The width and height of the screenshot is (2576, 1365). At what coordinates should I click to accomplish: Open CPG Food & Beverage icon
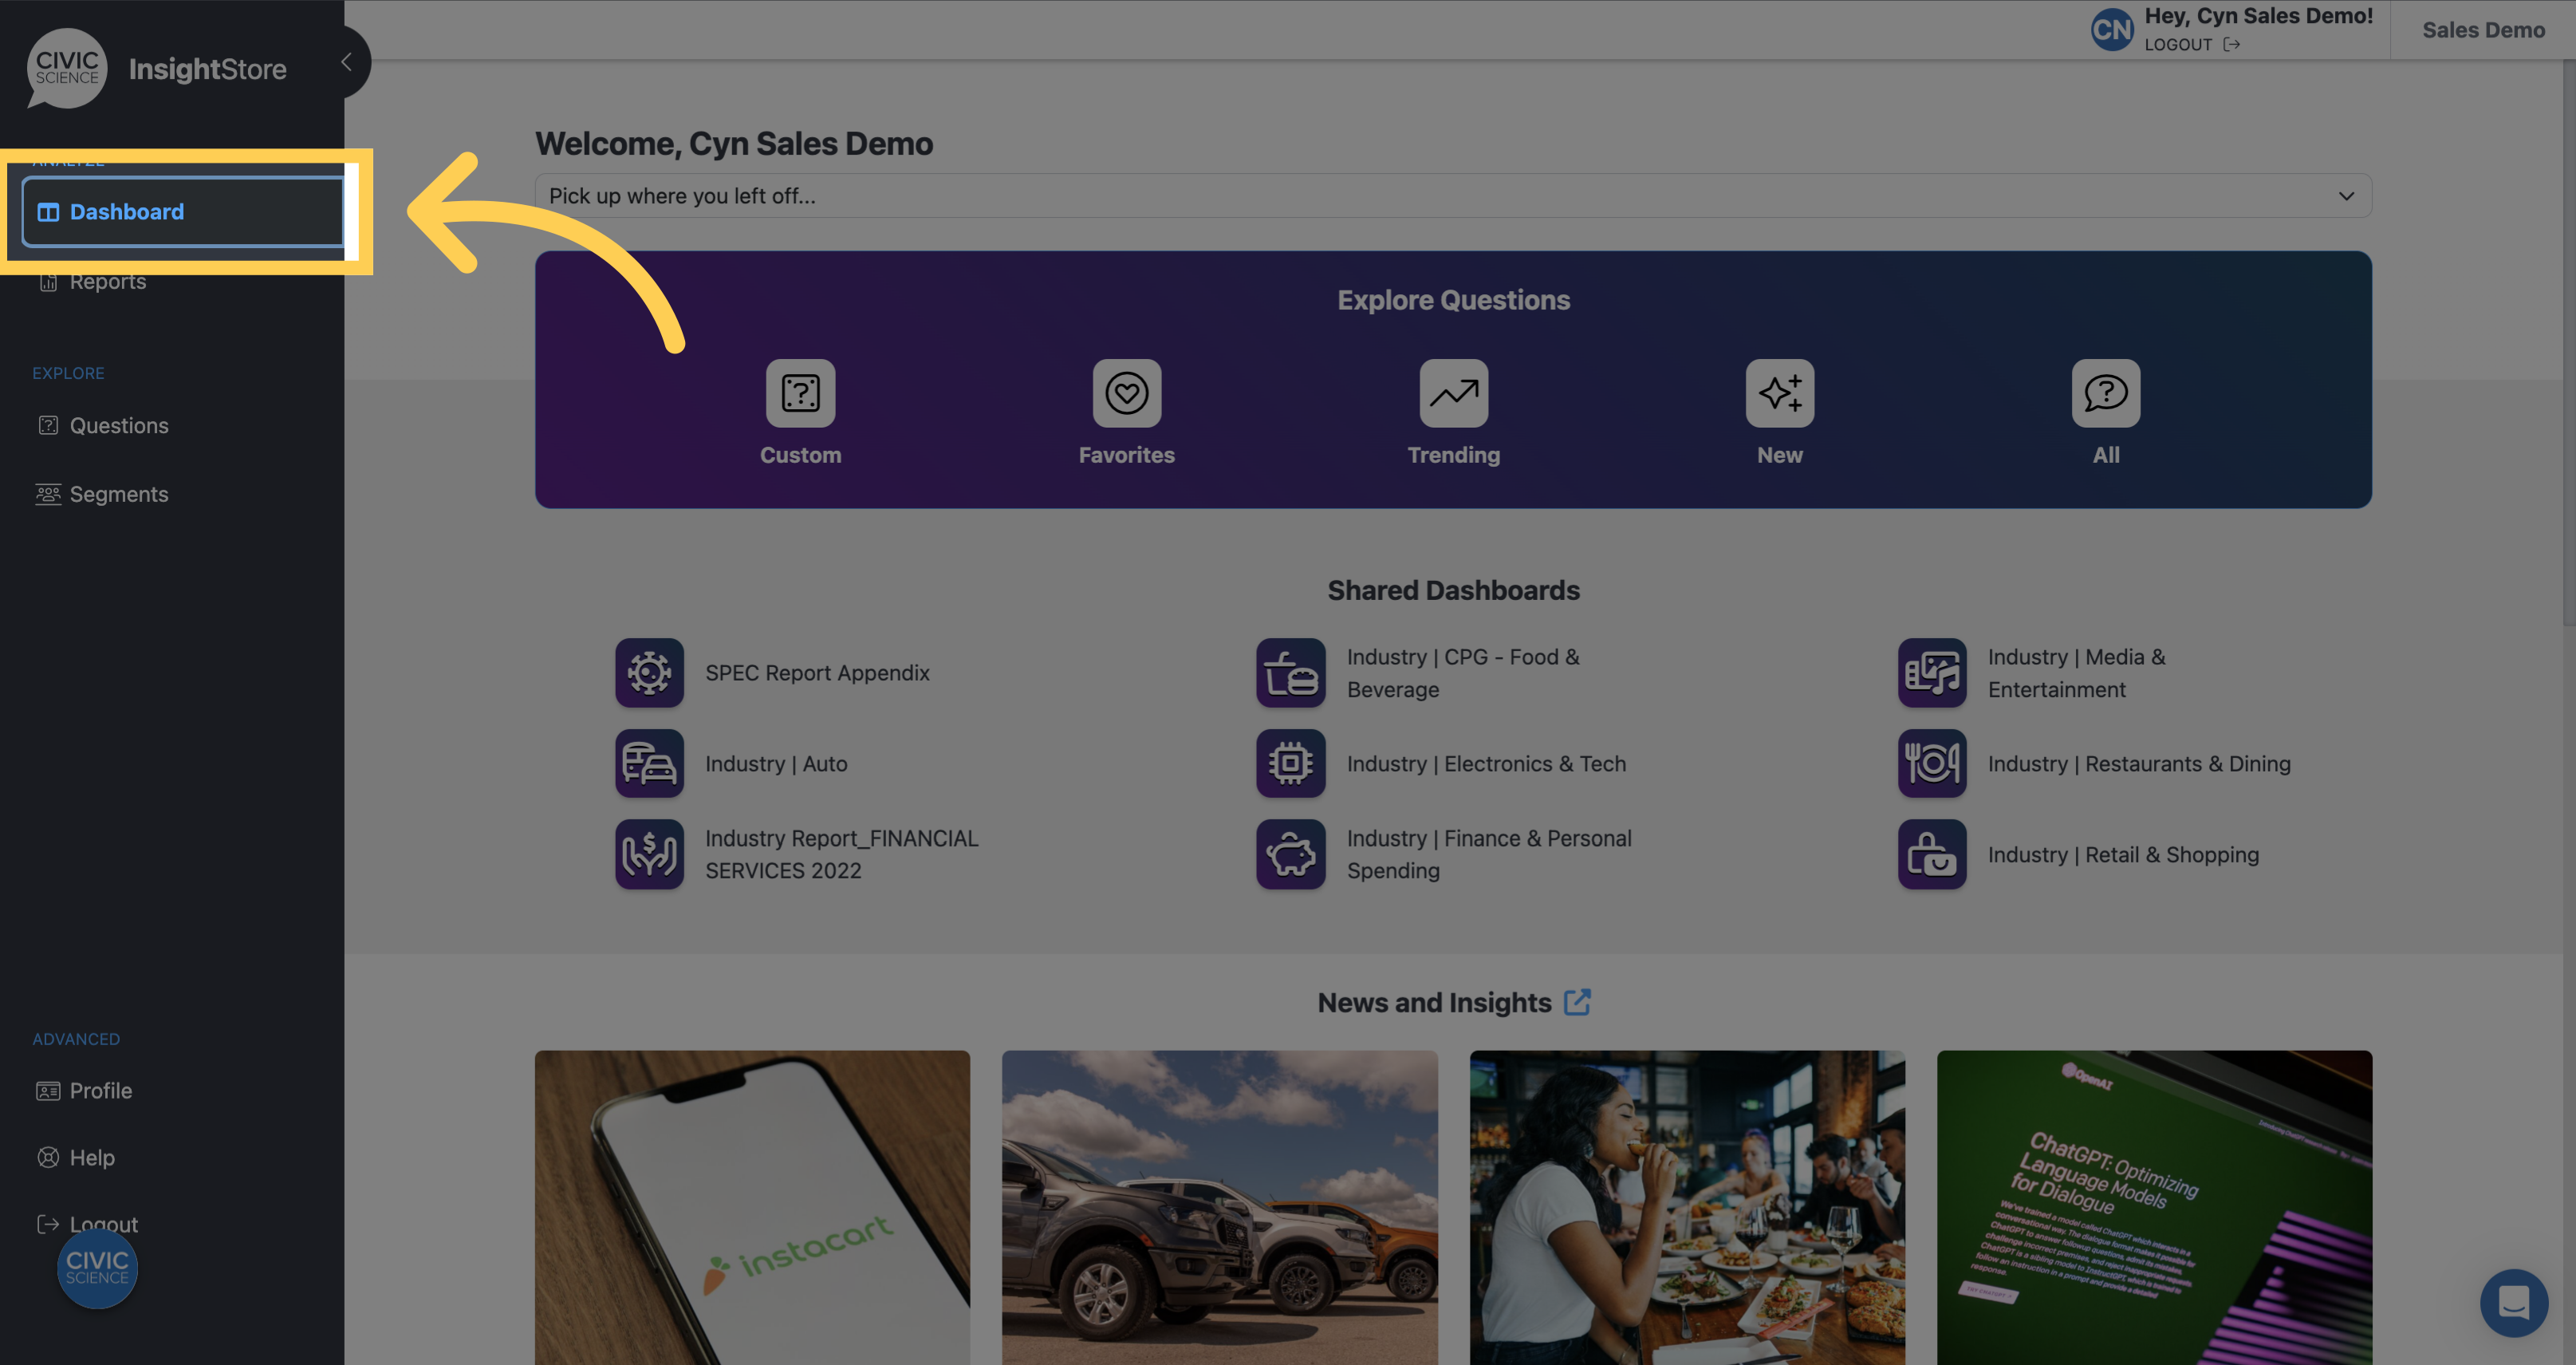[x=1290, y=673]
